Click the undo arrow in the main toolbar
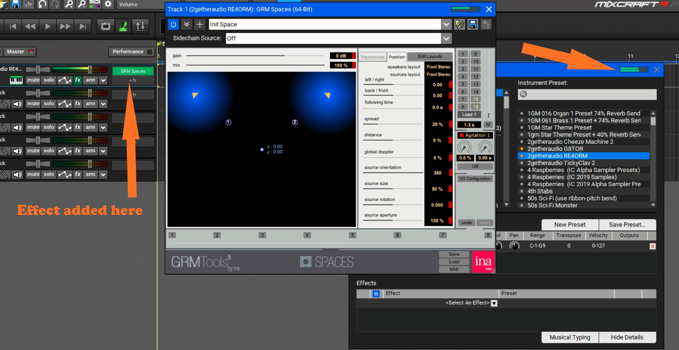Screen dimensions: 679x350 42,4
